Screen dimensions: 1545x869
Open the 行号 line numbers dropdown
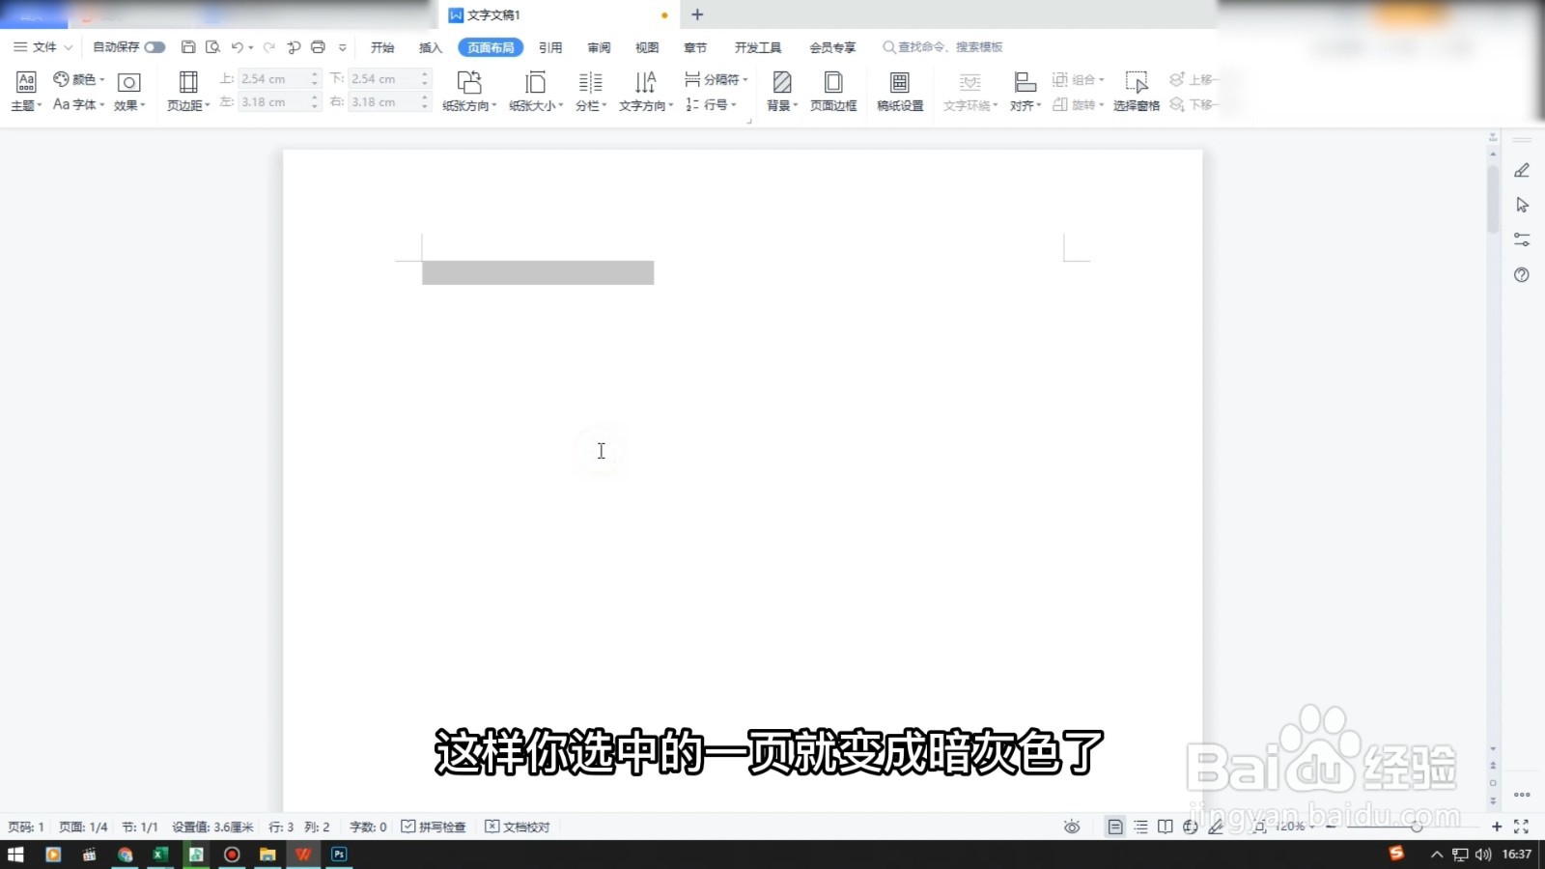point(712,104)
